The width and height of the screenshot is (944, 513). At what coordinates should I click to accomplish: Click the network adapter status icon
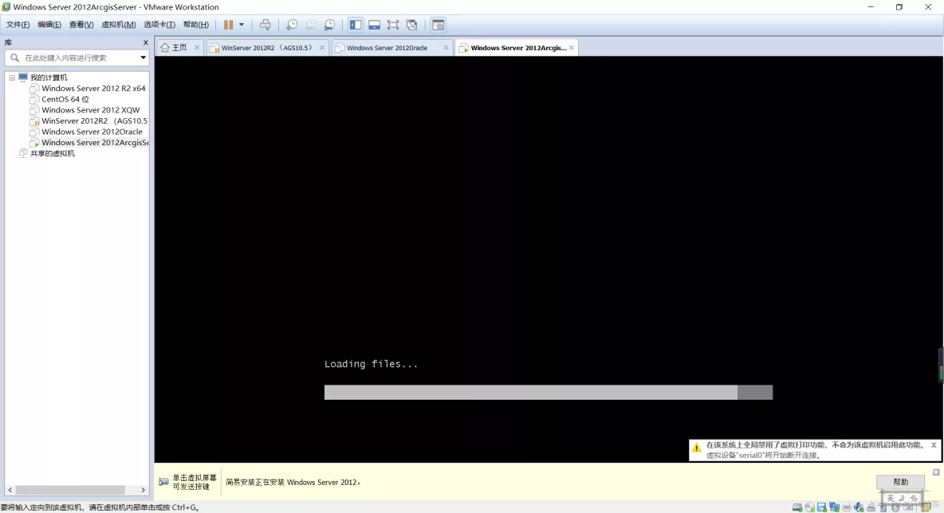tap(834, 507)
